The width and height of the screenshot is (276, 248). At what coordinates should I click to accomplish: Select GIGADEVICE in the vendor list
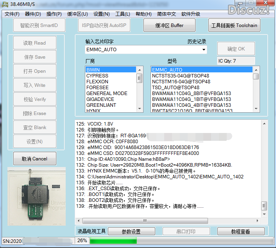[111, 99]
